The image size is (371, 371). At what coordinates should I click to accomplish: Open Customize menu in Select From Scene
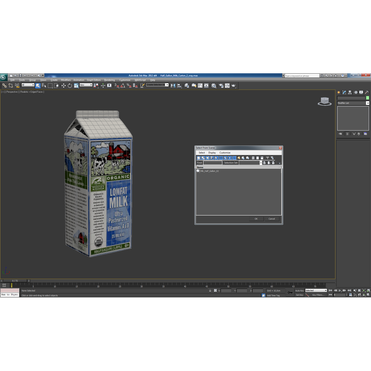[225, 153]
